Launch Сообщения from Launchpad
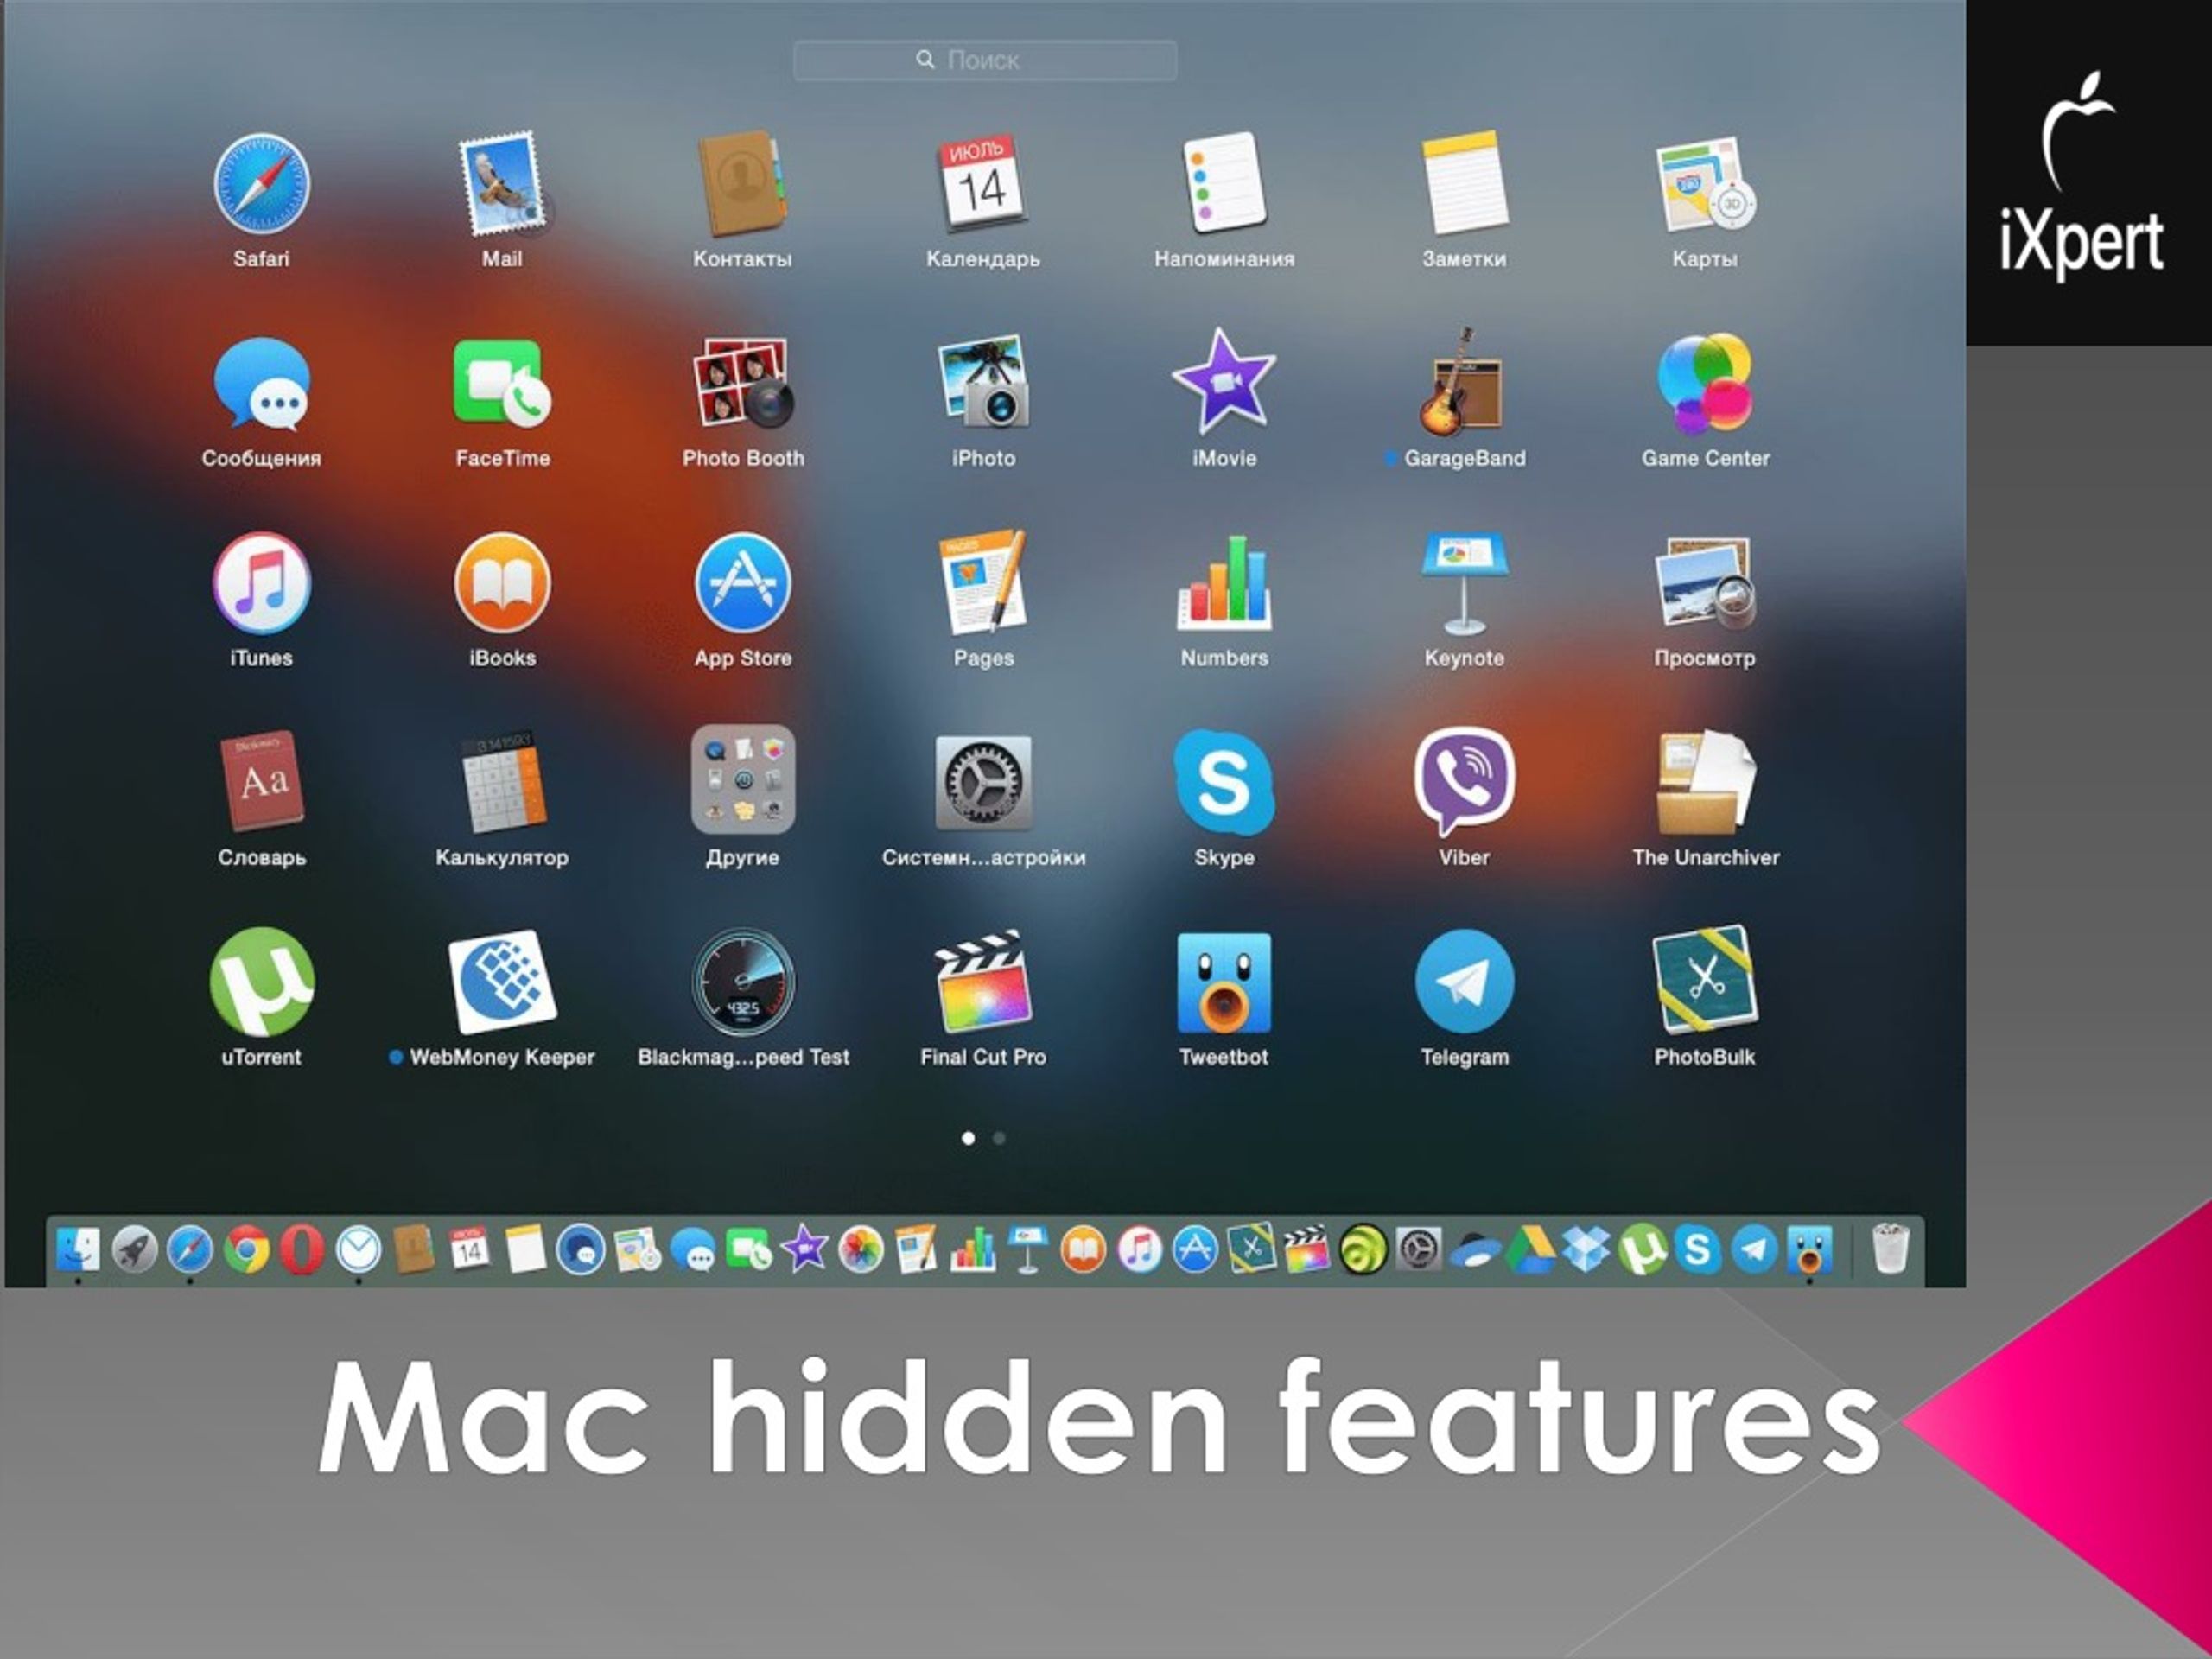 (x=261, y=385)
